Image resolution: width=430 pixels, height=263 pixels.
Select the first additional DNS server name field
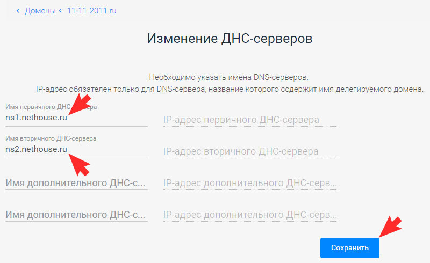pos(76,184)
